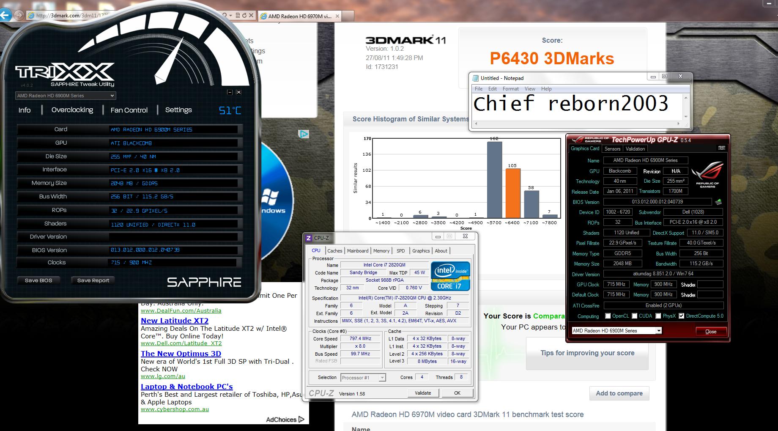778x431 pixels.
Task: Open the Laptop & Notebook PC's ad link
Action: [x=186, y=387]
